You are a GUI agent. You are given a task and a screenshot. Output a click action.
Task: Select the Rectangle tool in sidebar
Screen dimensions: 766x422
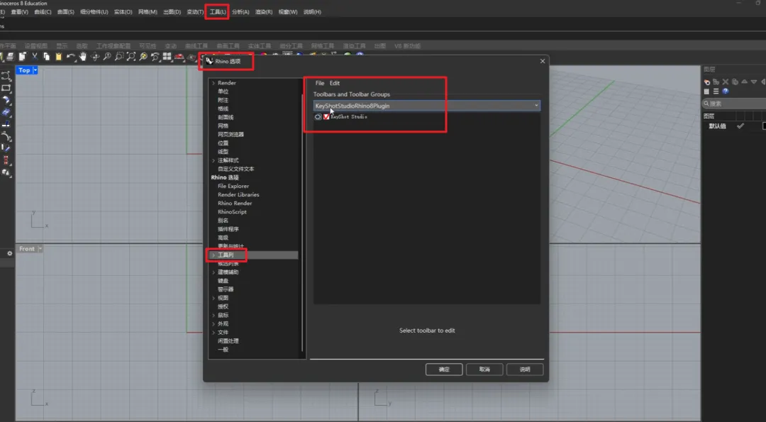pyautogui.click(x=6, y=88)
